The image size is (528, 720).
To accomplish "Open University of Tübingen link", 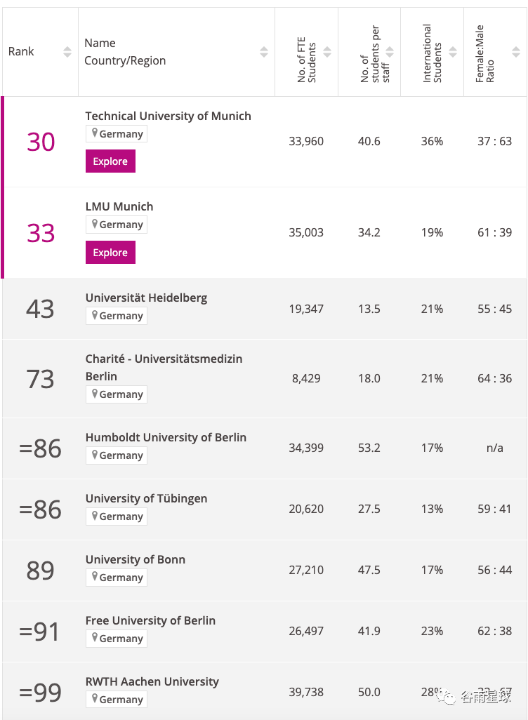I will 146,499.
